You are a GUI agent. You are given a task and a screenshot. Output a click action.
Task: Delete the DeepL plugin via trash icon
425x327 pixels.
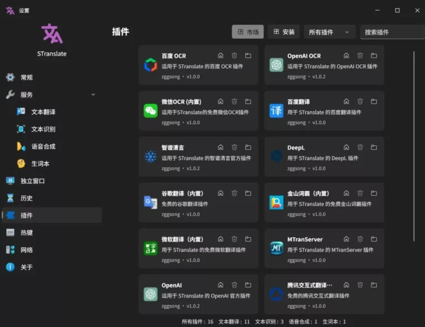[x=360, y=147]
